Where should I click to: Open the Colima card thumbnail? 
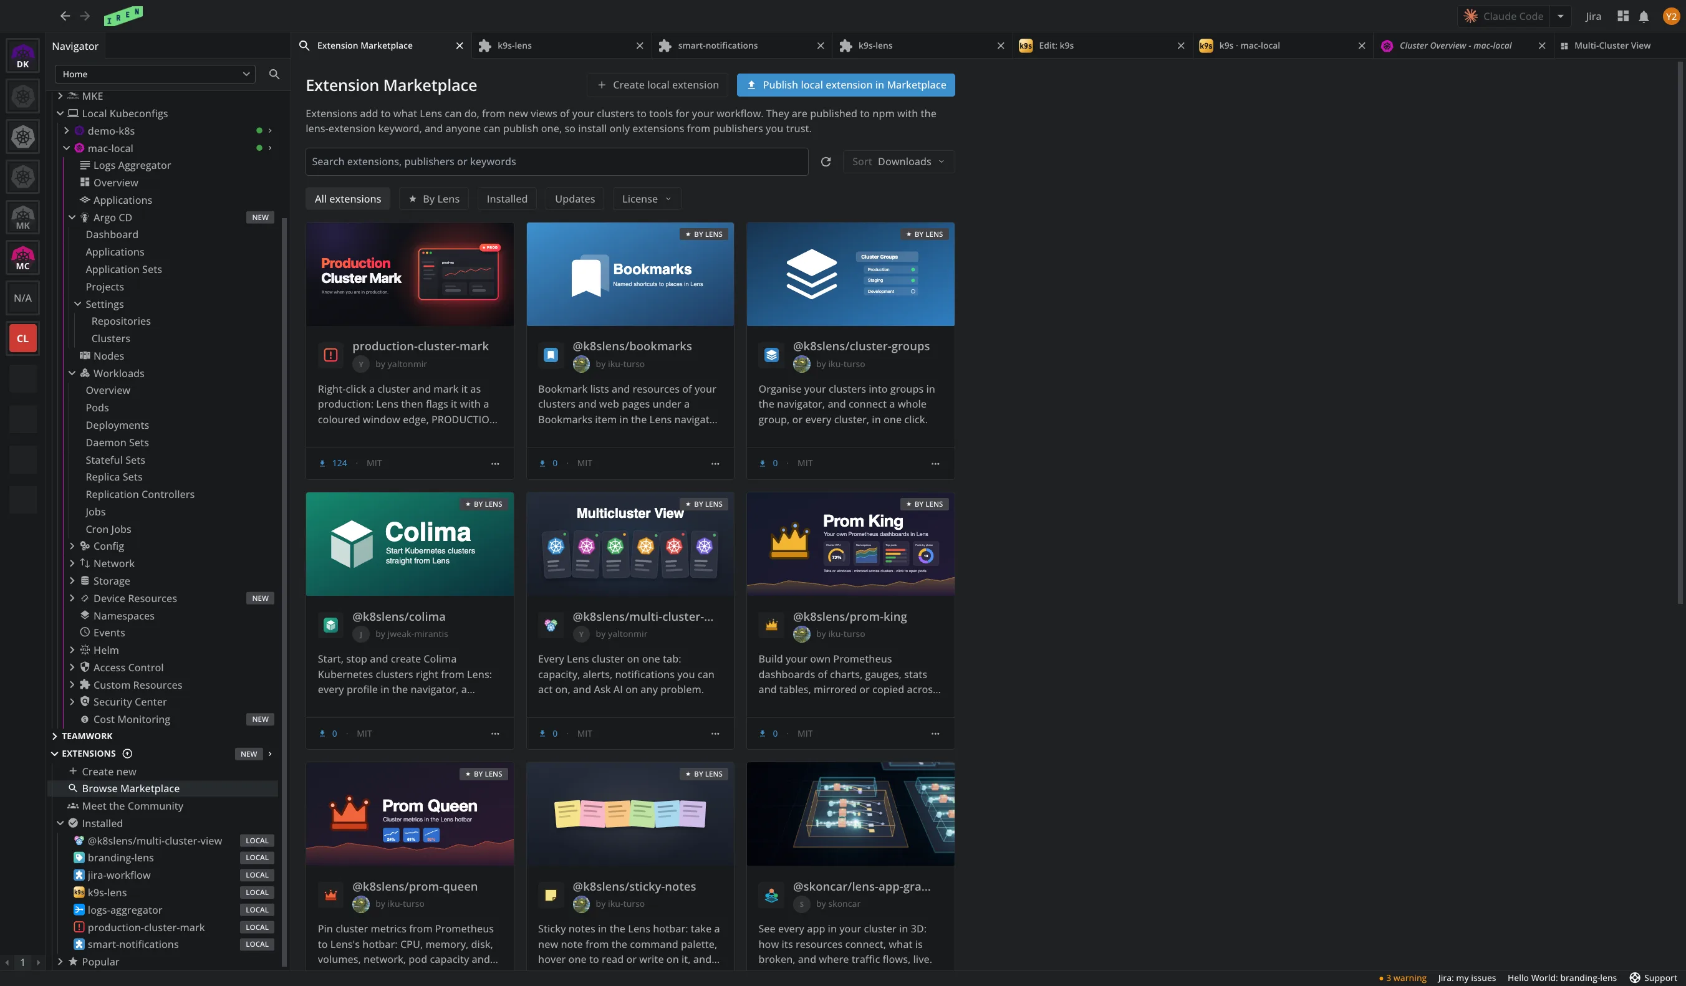pos(410,545)
